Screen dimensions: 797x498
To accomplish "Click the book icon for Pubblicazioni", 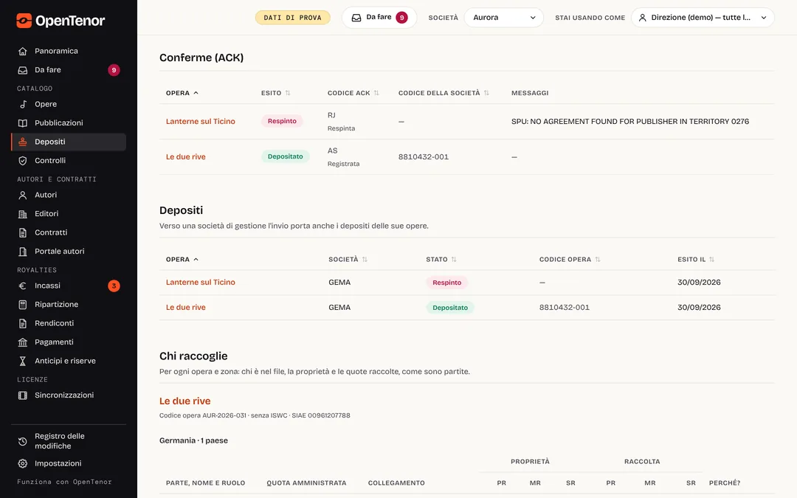I will tap(22, 123).
